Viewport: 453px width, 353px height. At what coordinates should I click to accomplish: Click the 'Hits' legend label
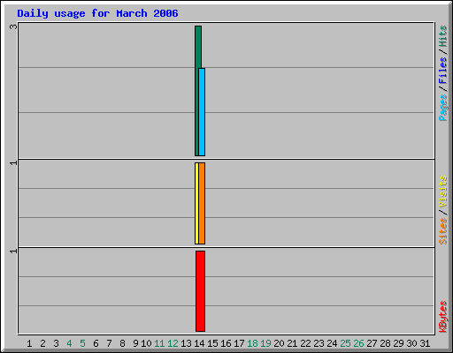point(443,36)
